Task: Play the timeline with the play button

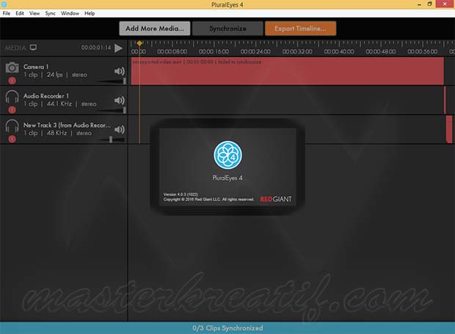Action: 118,48
